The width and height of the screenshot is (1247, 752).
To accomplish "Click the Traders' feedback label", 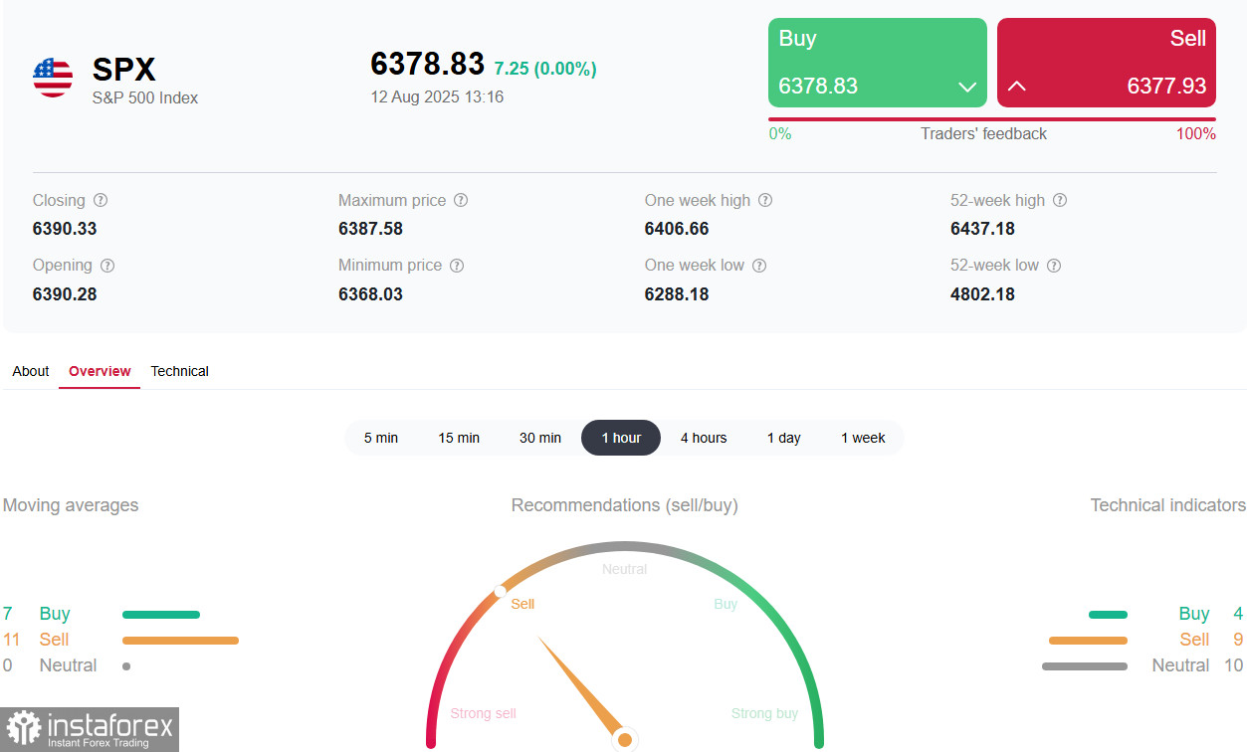I will click(x=983, y=134).
